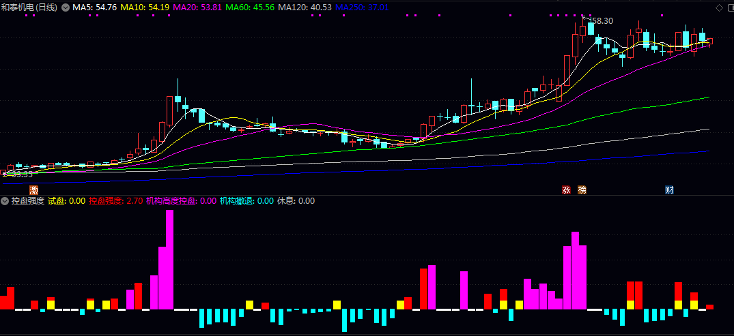Click the 休息: 0.00 value

click(296, 202)
